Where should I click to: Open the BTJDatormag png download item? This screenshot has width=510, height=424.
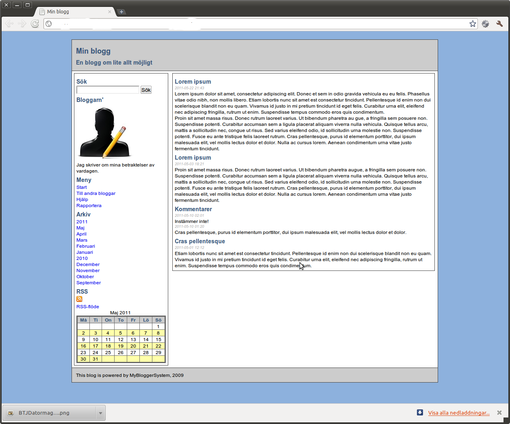[44, 413]
